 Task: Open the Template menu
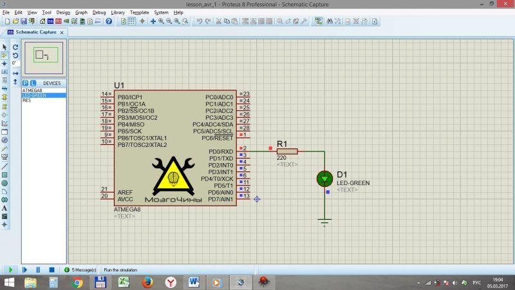click(x=139, y=12)
